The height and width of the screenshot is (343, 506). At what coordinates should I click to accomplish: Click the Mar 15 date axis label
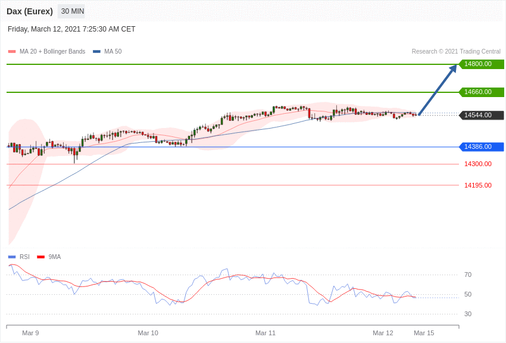click(424, 333)
